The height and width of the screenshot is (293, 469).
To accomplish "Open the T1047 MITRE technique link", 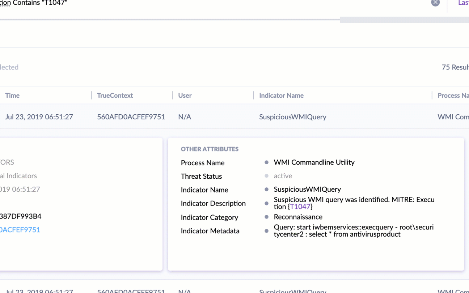I will [300, 207].
